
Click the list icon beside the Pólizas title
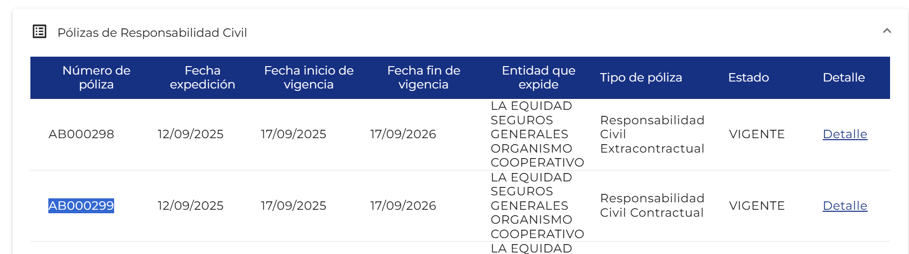pos(39,32)
